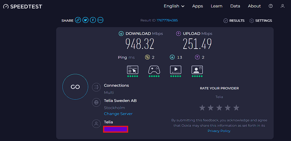The image size is (291, 141).
Task: Expand the English language dropdown
Action: click(x=174, y=6)
